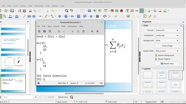This screenshot has height=104, width=186.
Task: Click the Copy icon in the text editor
Action: pyautogui.click(x=78, y=31)
